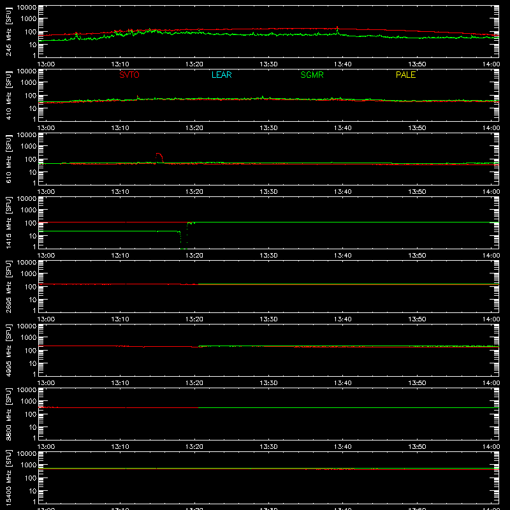Image resolution: width=510 pixels, height=510 pixels.
Task: Click 13:30 time label under 8800 MHz panel
Action: click(x=268, y=447)
